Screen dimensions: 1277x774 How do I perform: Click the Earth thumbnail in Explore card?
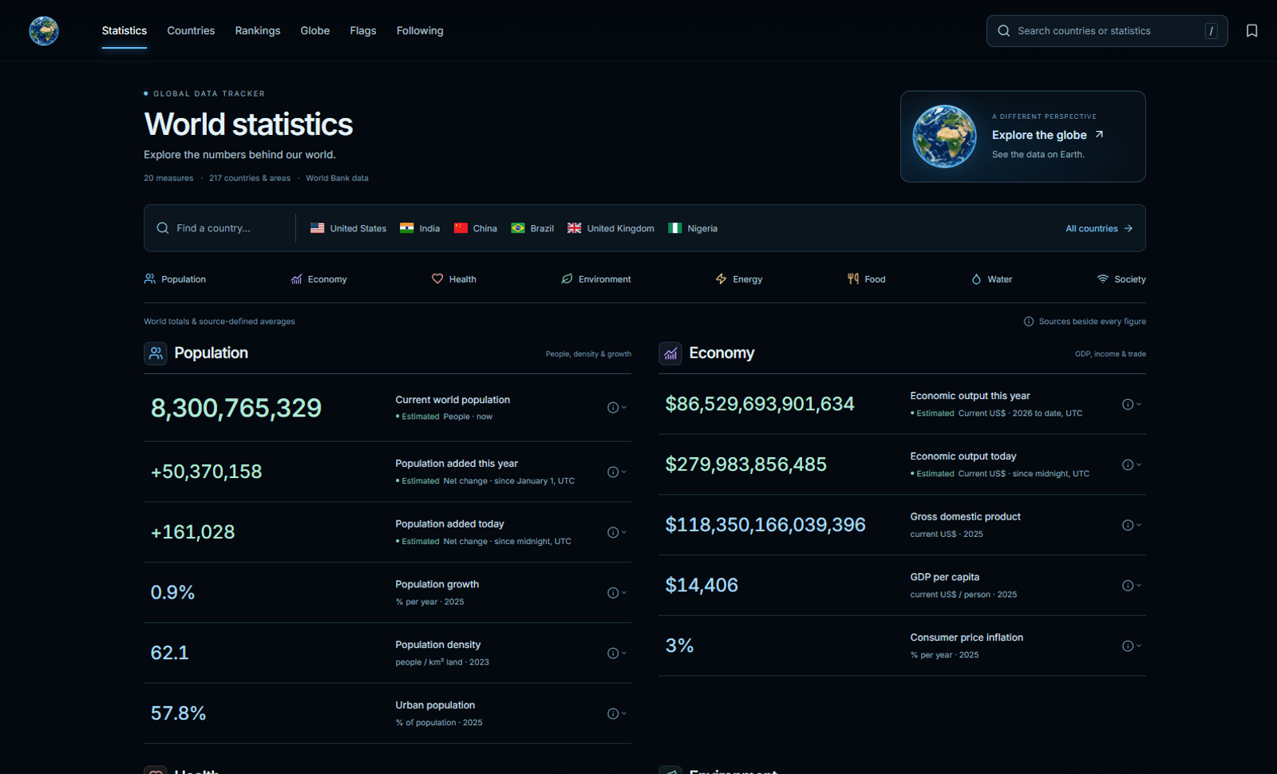[x=945, y=136]
